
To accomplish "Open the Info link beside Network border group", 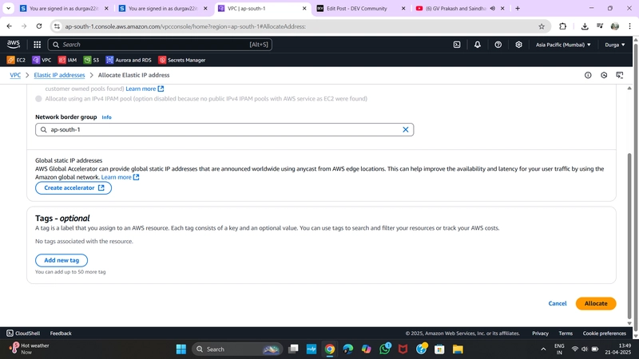I will click(x=106, y=117).
